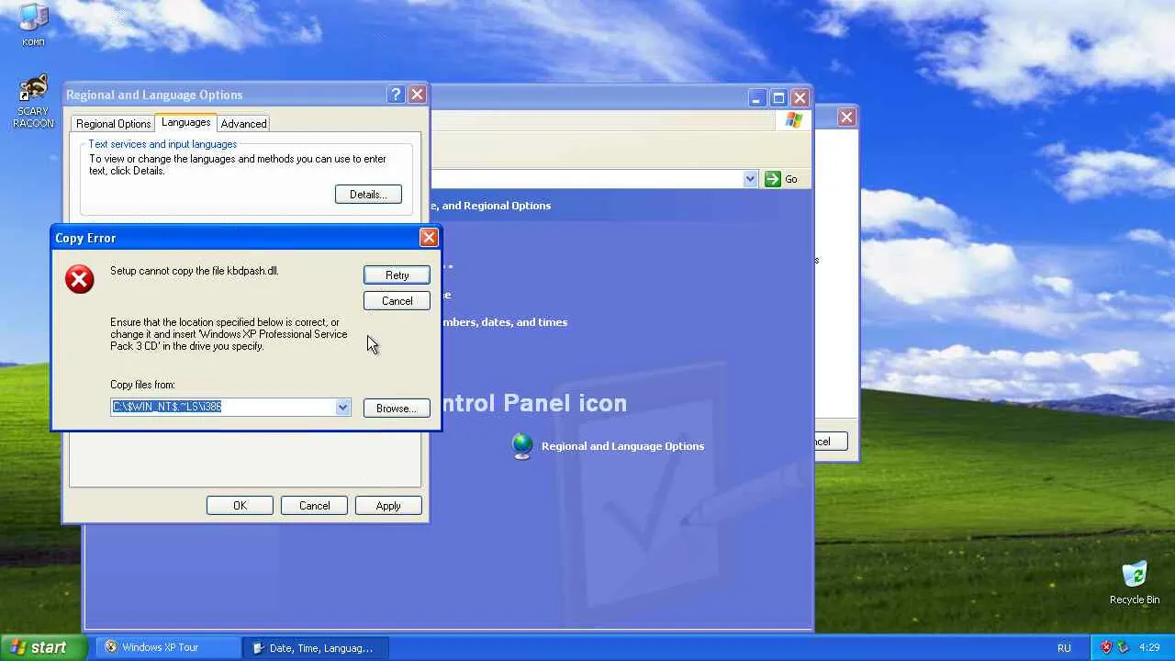1175x661 pixels.
Task: Open the "комп" computer desktop icon
Action: [x=33, y=24]
